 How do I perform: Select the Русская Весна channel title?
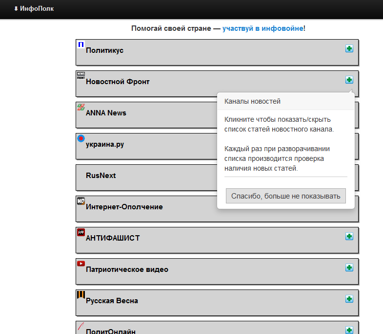[x=112, y=301]
